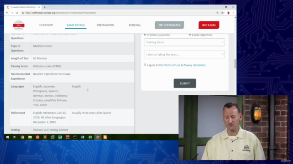Click the 'Recommended Experience' row label

click(x=20, y=76)
